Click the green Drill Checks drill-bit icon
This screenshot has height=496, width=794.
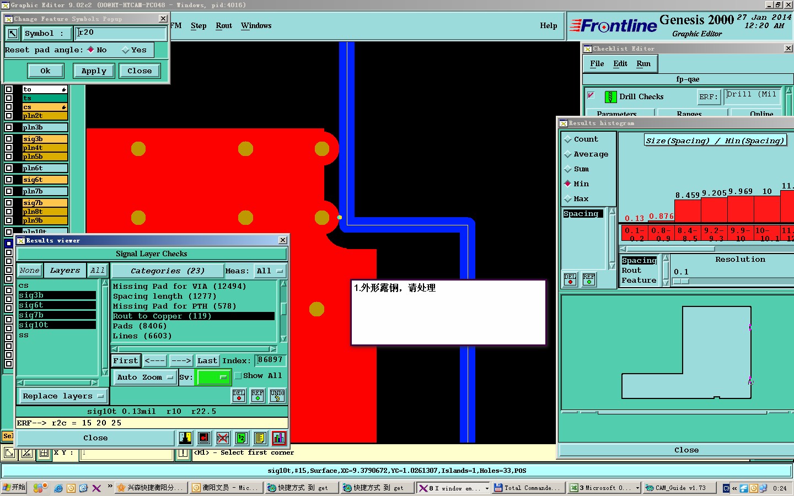point(610,97)
